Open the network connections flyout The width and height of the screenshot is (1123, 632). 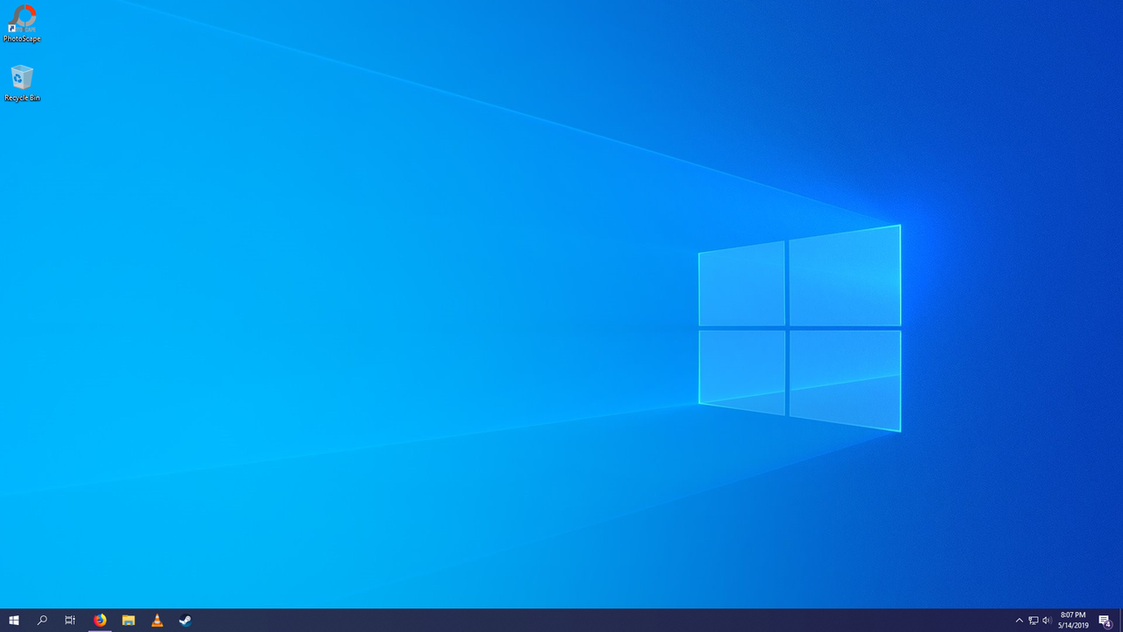pos(1033,621)
